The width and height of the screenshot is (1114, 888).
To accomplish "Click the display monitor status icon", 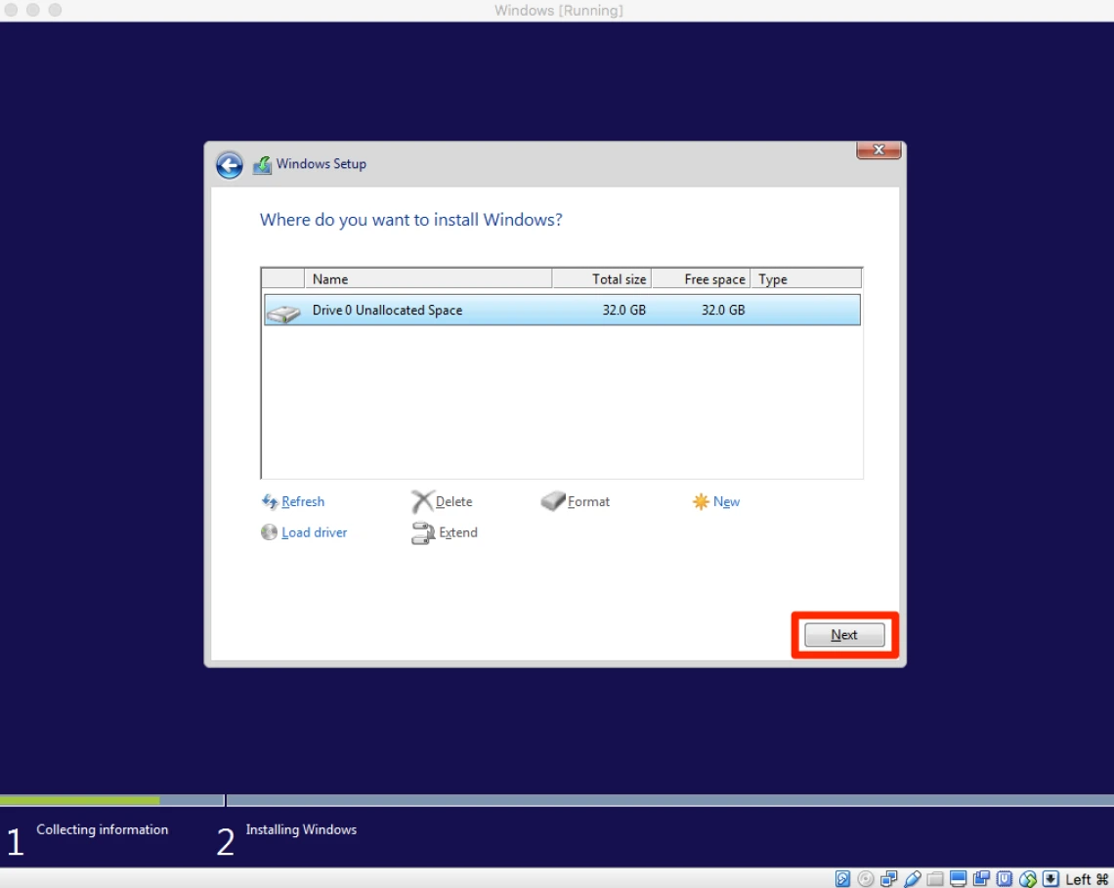I will click(x=958, y=879).
